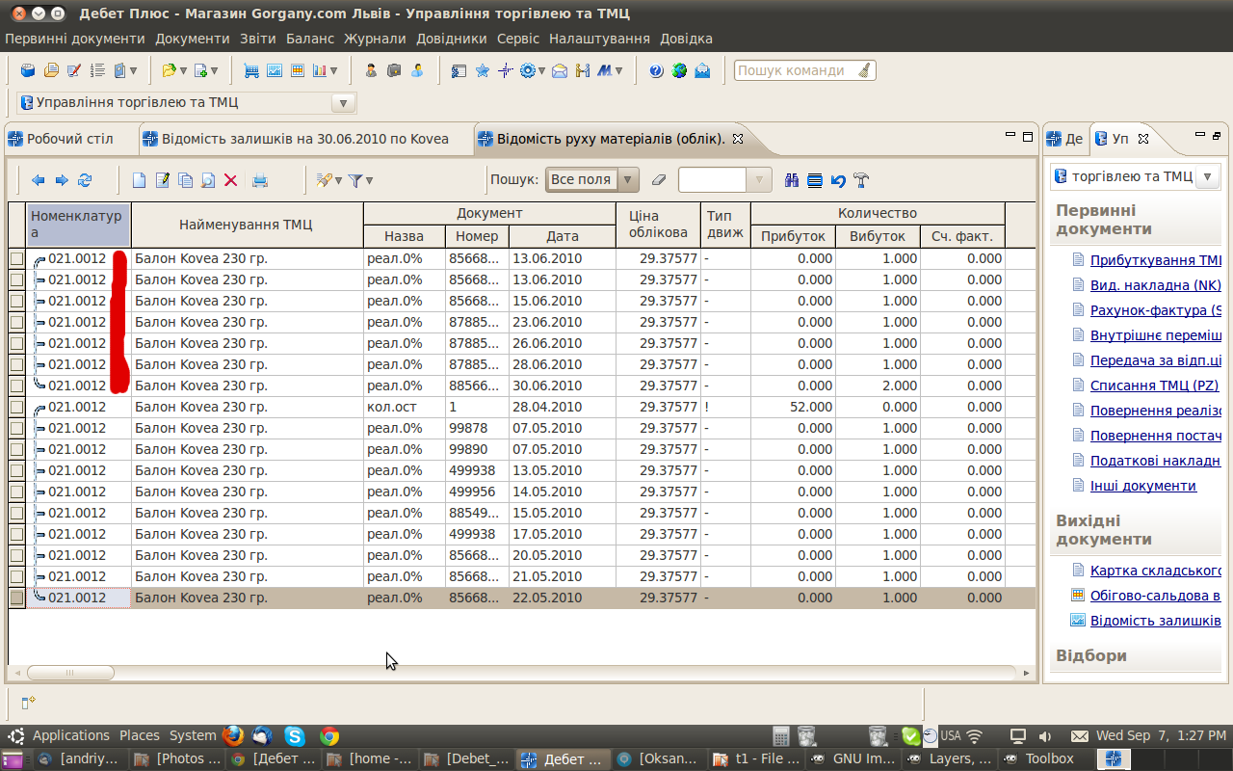Open the dropdown arrow beside the wand icon
Image resolution: width=1233 pixels, height=771 pixels.
click(338, 180)
